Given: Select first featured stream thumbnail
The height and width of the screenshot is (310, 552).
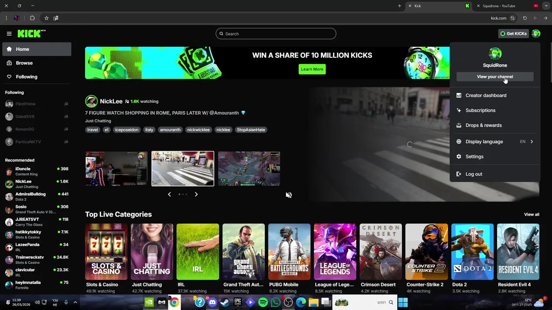Looking at the screenshot, I should coord(116,168).
